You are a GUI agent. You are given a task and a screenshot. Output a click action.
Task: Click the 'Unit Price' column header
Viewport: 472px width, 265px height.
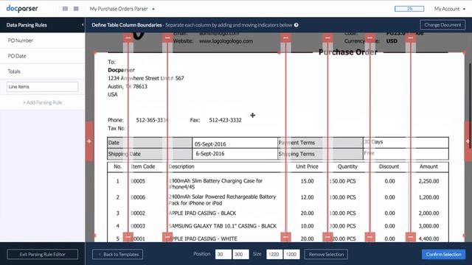307,166
